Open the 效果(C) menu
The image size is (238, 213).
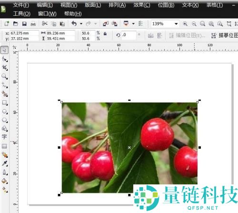142,5
